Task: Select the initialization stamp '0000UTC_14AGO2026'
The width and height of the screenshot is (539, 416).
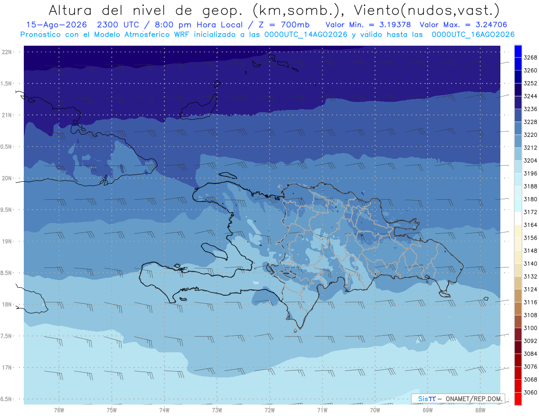Action: coord(305,35)
